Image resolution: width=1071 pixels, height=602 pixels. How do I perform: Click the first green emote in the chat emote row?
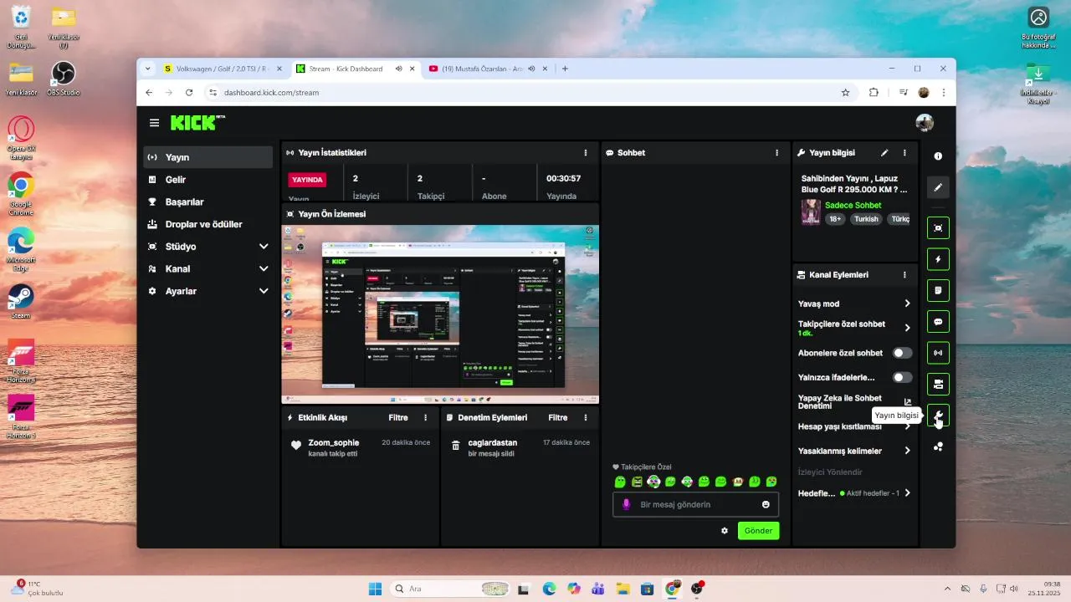(x=620, y=482)
